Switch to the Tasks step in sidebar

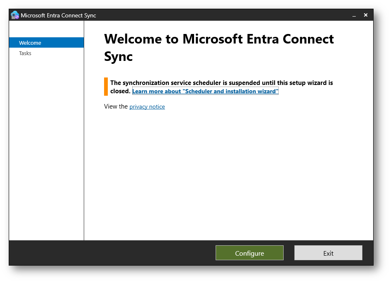click(25, 53)
